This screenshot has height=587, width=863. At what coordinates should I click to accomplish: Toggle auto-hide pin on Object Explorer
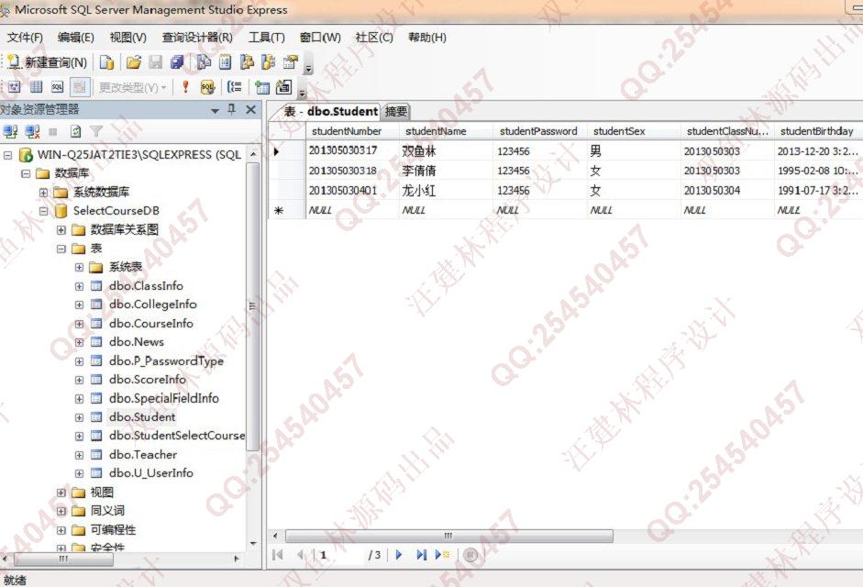[x=232, y=109]
